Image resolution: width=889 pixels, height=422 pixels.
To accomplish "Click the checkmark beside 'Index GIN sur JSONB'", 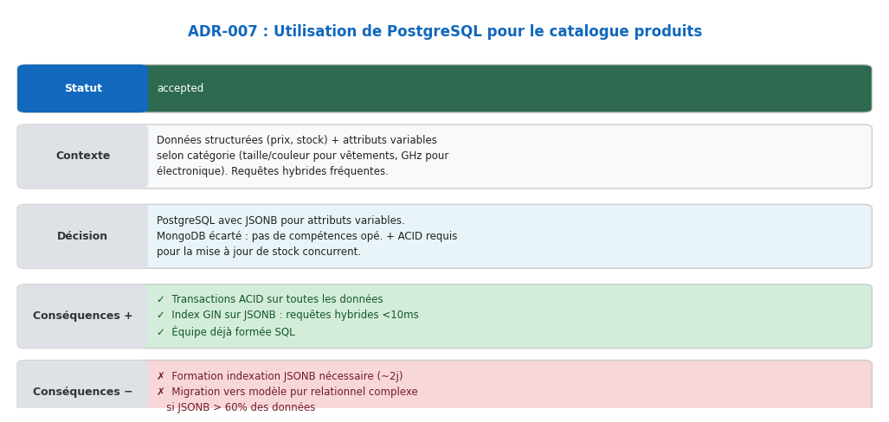I will point(161,316).
